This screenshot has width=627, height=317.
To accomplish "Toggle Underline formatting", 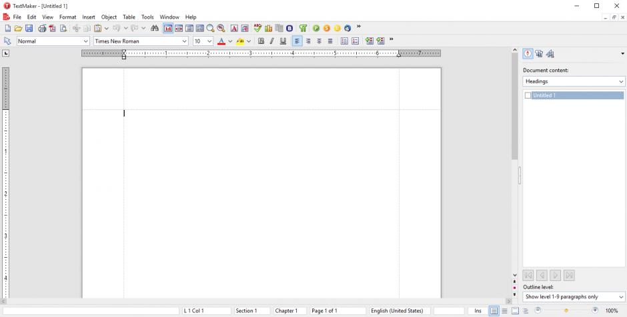I will coord(283,41).
